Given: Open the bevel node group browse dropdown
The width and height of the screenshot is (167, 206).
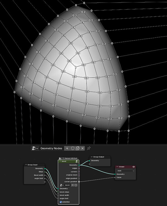Looking at the screenshot, I should tap(62, 185).
